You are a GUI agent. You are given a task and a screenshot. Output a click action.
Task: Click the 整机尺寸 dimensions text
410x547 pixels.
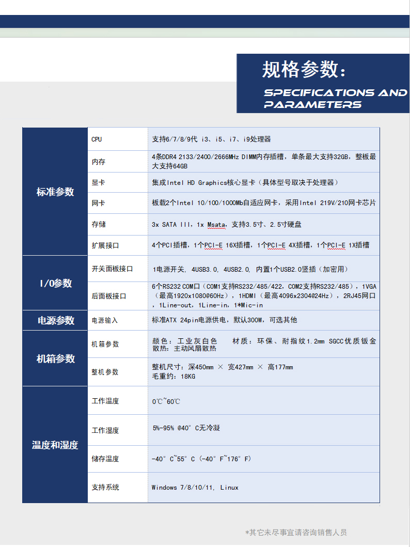pyautogui.click(x=222, y=367)
